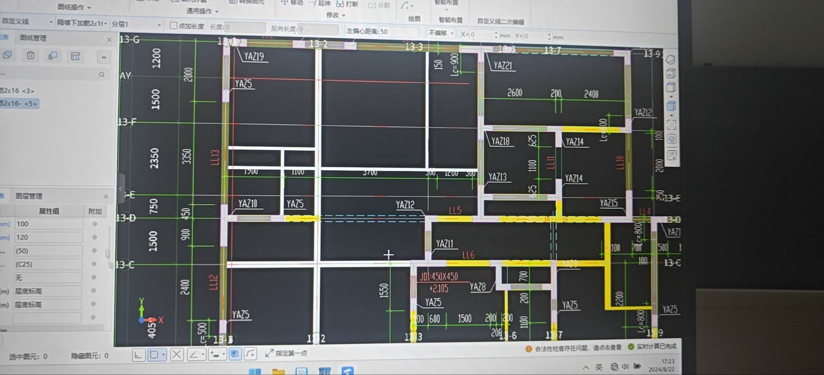Click the Y offset stepper arrows
This screenshot has width=824, height=375.
[549, 36]
